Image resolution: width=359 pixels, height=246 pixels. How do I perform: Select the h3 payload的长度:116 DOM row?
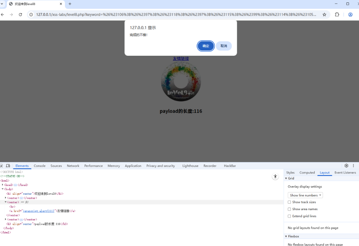37,224
